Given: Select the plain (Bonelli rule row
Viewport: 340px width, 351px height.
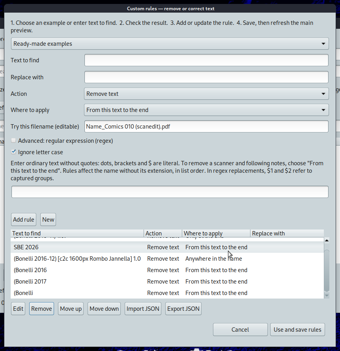Looking at the screenshot, I should click(167, 293).
